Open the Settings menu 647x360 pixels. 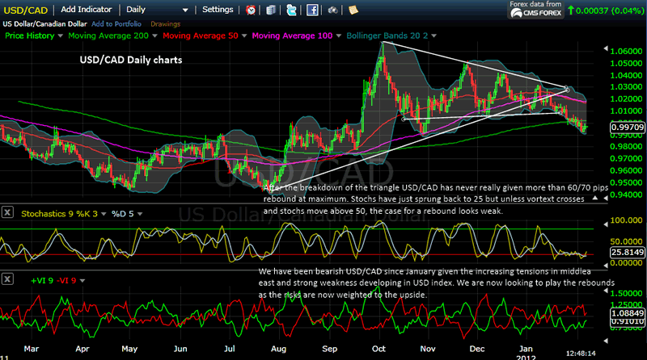pyautogui.click(x=217, y=10)
